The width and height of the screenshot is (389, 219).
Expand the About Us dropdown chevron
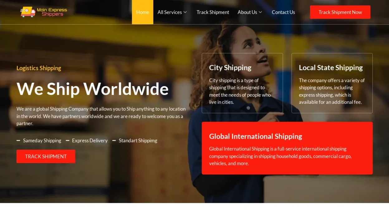pos(260,12)
